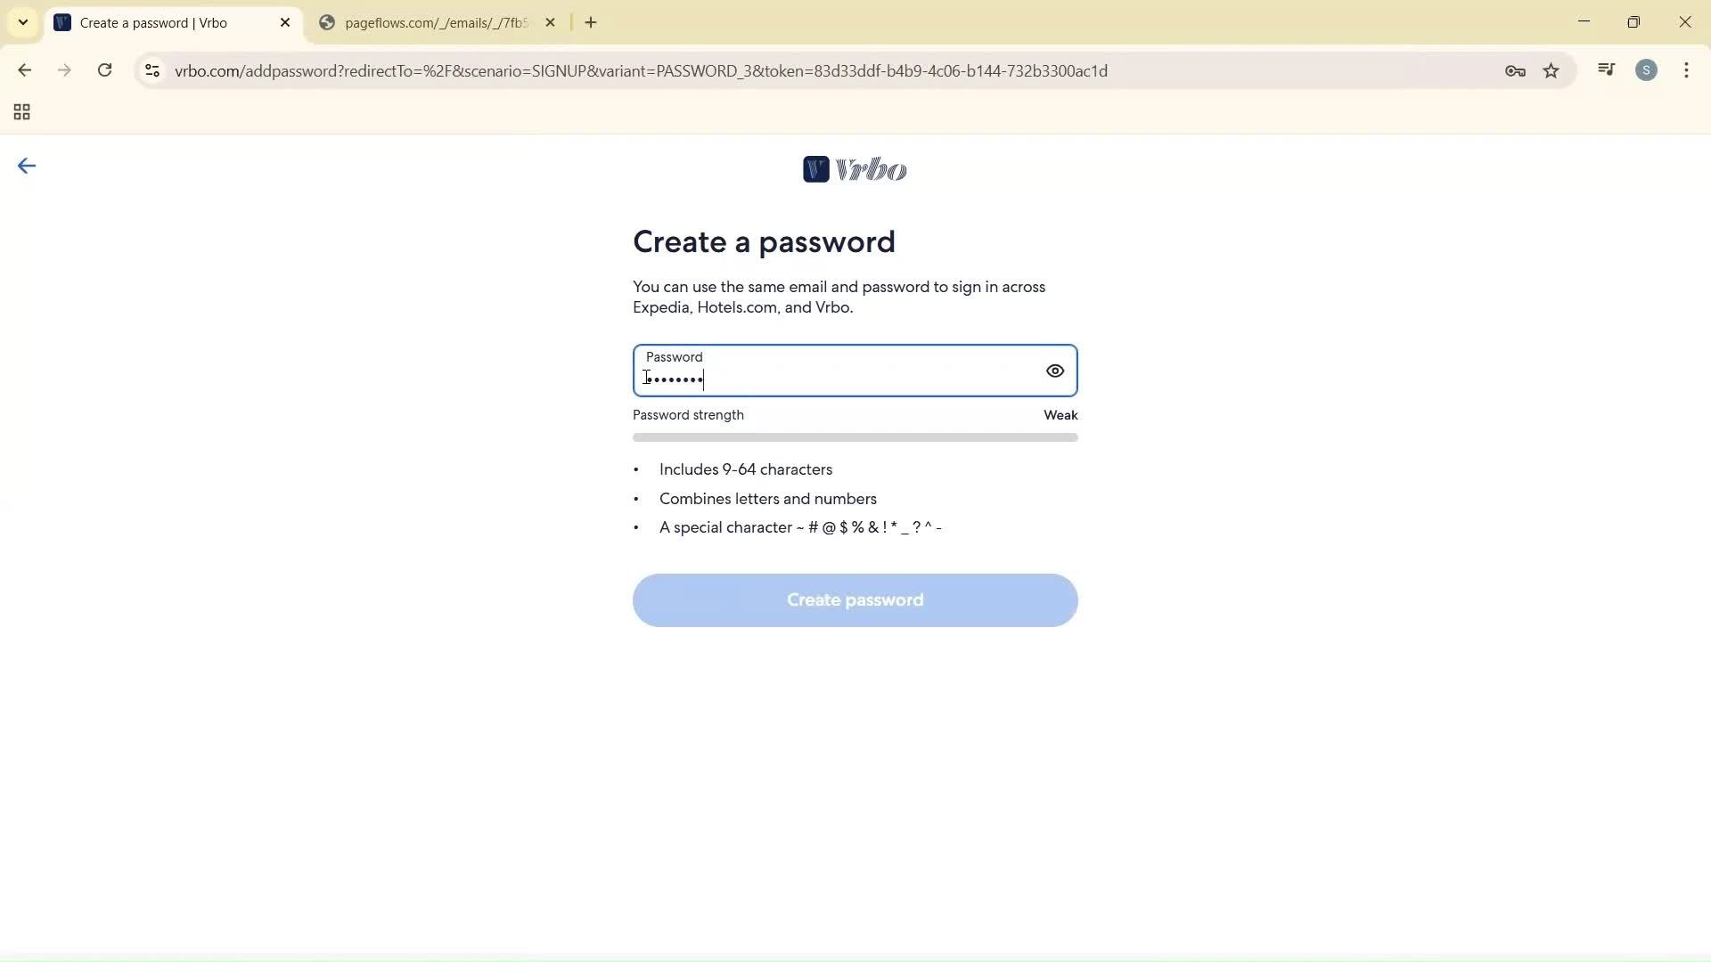Screen dimensions: 1711x962
Task: Click the Vrbo logo on the page
Action: 855,169
